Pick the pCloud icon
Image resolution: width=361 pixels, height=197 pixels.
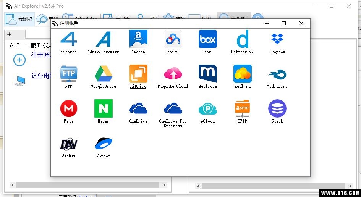(208, 109)
